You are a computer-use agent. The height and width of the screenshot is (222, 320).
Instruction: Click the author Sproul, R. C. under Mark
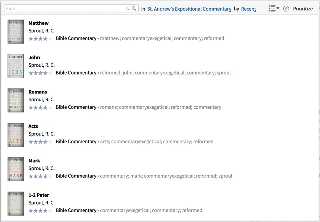tap(42, 168)
